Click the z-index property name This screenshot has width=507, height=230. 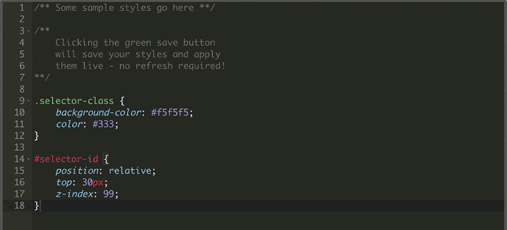tap(74, 194)
